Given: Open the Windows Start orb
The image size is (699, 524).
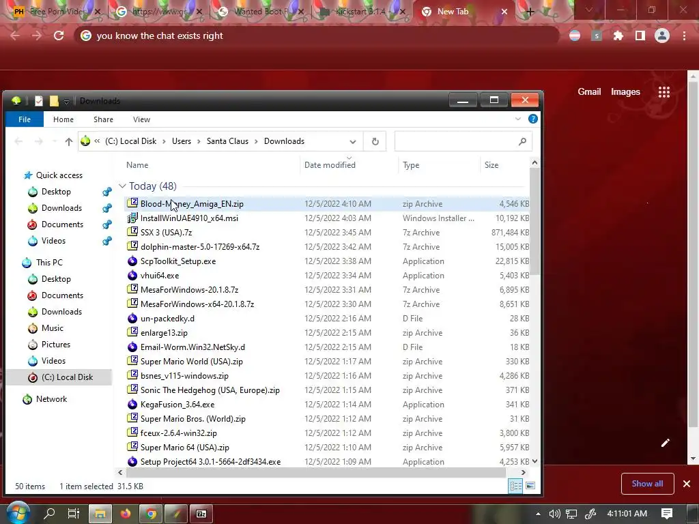Looking at the screenshot, I should 18,513.
